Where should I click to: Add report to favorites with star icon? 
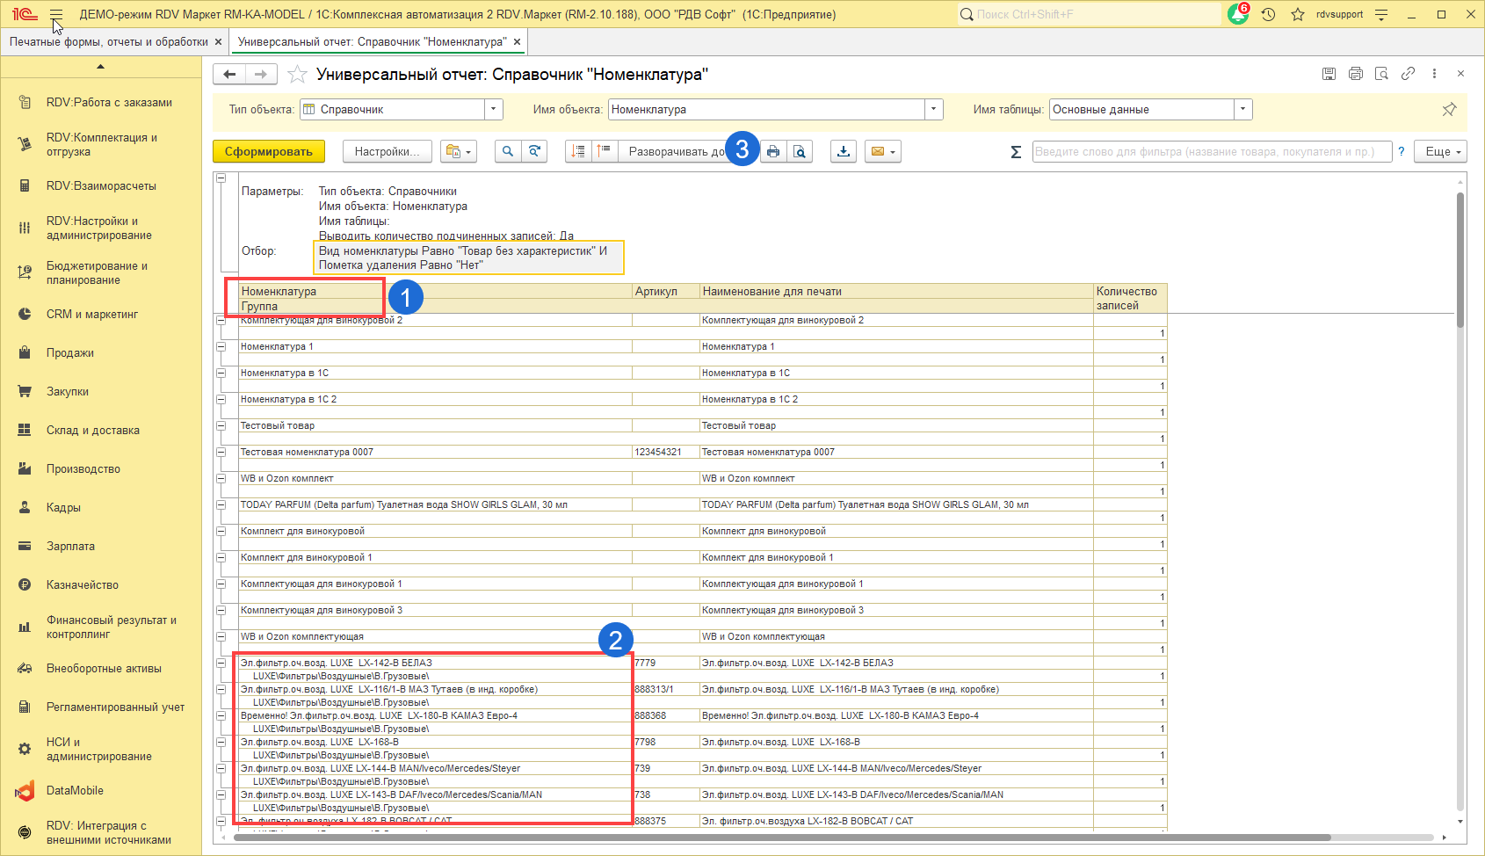[x=298, y=75]
